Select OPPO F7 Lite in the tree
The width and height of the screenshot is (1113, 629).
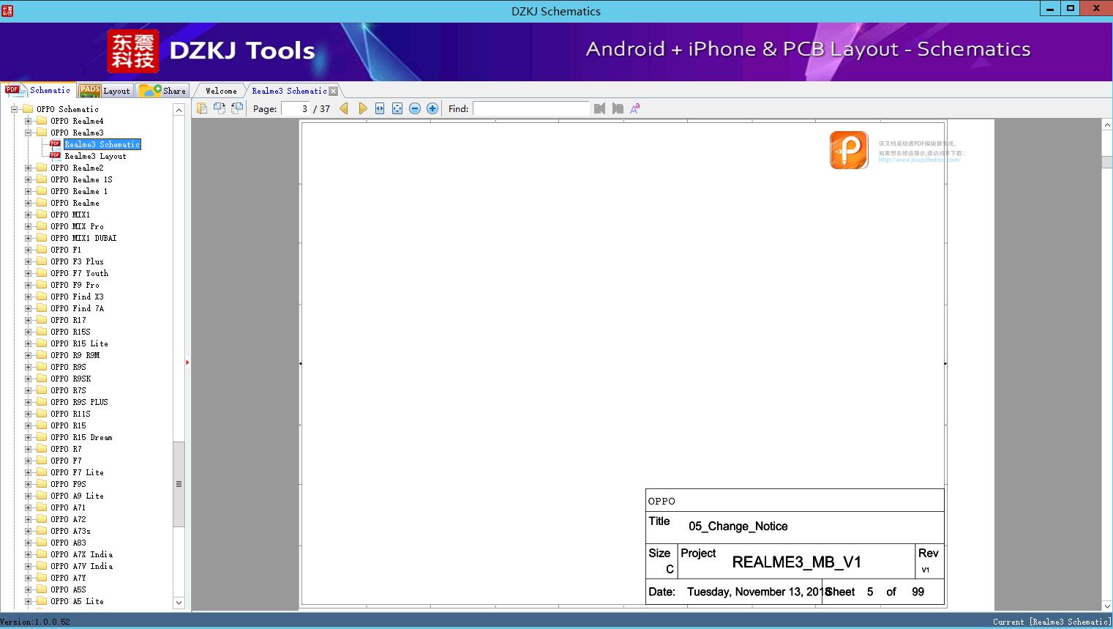(x=77, y=472)
